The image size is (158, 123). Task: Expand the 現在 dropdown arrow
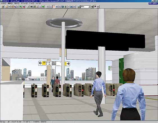(89, 7)
